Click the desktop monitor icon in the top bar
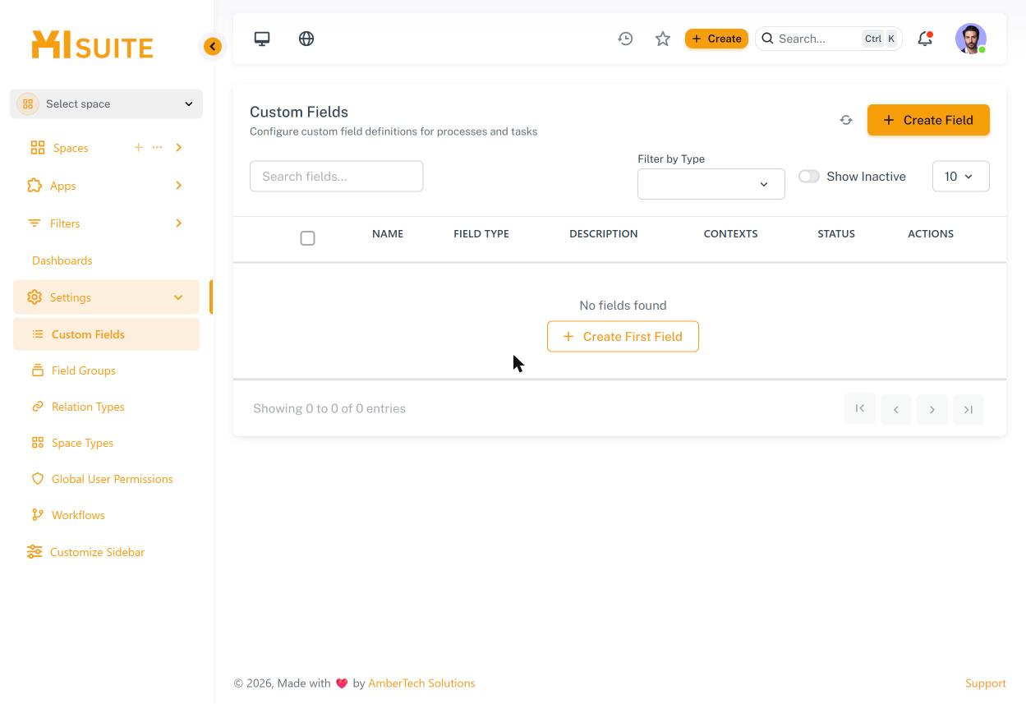 coord(262,39)
